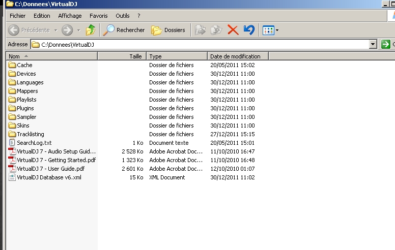Click the PDF icon of User Guide
Viewport: 395px width, 250px height.
point(13,169)
